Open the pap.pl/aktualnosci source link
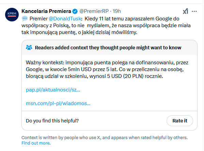This screenshot has width=204, height=151. pos(53,90)
